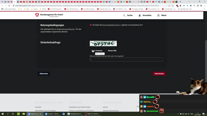Request a Neues Bild captcha
Screen dimensions: 207x116
click(112, 51)
